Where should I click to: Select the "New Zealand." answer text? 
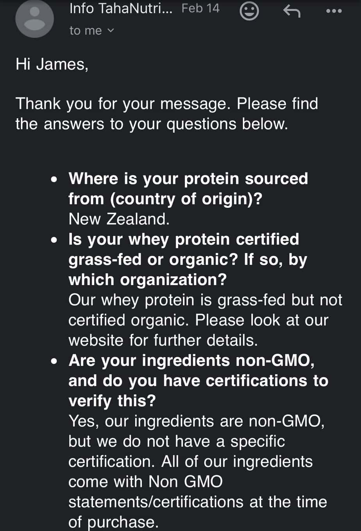click(119, 219)
